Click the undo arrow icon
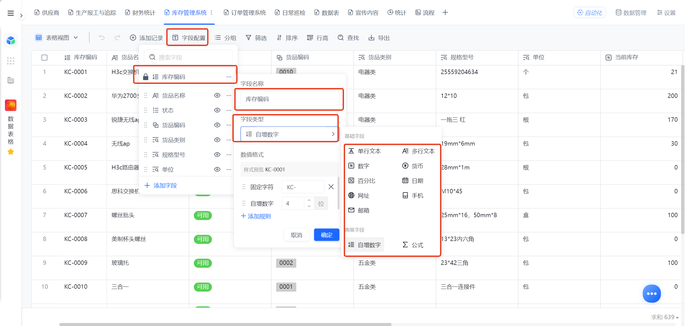 pyautogui.click(x=102, y=38)
